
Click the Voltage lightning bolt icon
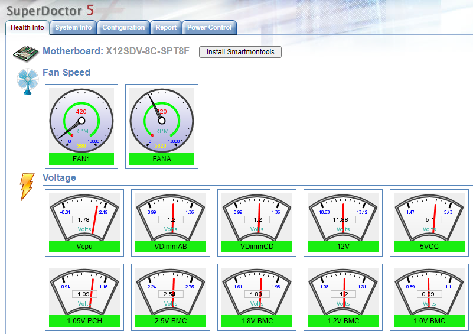coord(27,187)
